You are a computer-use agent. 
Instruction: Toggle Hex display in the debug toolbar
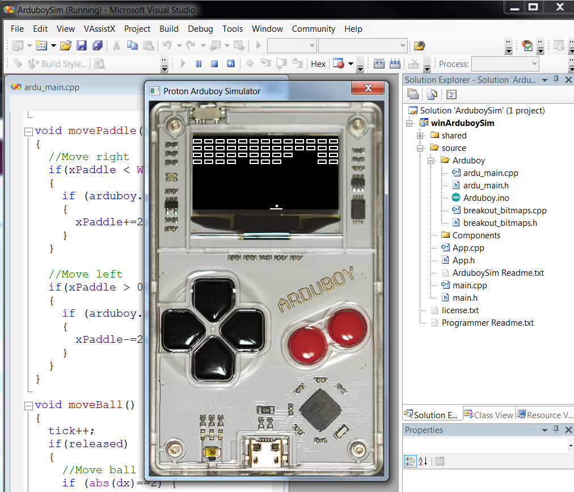click(318, 64)
